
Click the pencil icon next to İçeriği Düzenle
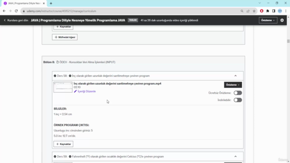pyautogui.click(x=75, y=91)
